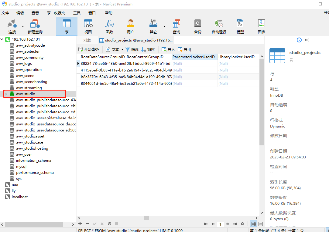
Task: Switch to the Objects (对象) tab
Action: tap(87, 40)
